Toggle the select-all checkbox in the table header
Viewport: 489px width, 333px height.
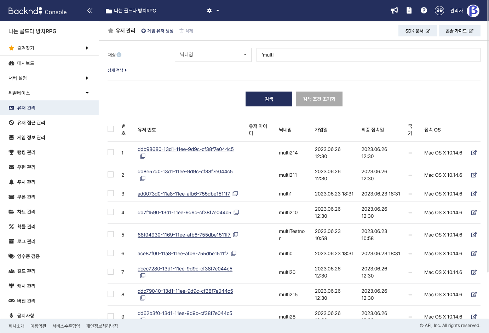(x=111, y=129)
